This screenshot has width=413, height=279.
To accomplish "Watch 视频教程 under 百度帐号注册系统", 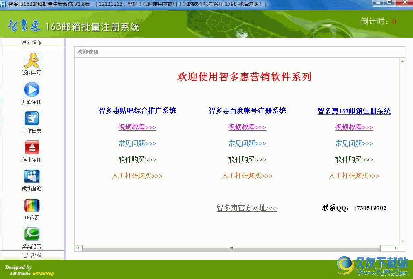I will point(247,127).
